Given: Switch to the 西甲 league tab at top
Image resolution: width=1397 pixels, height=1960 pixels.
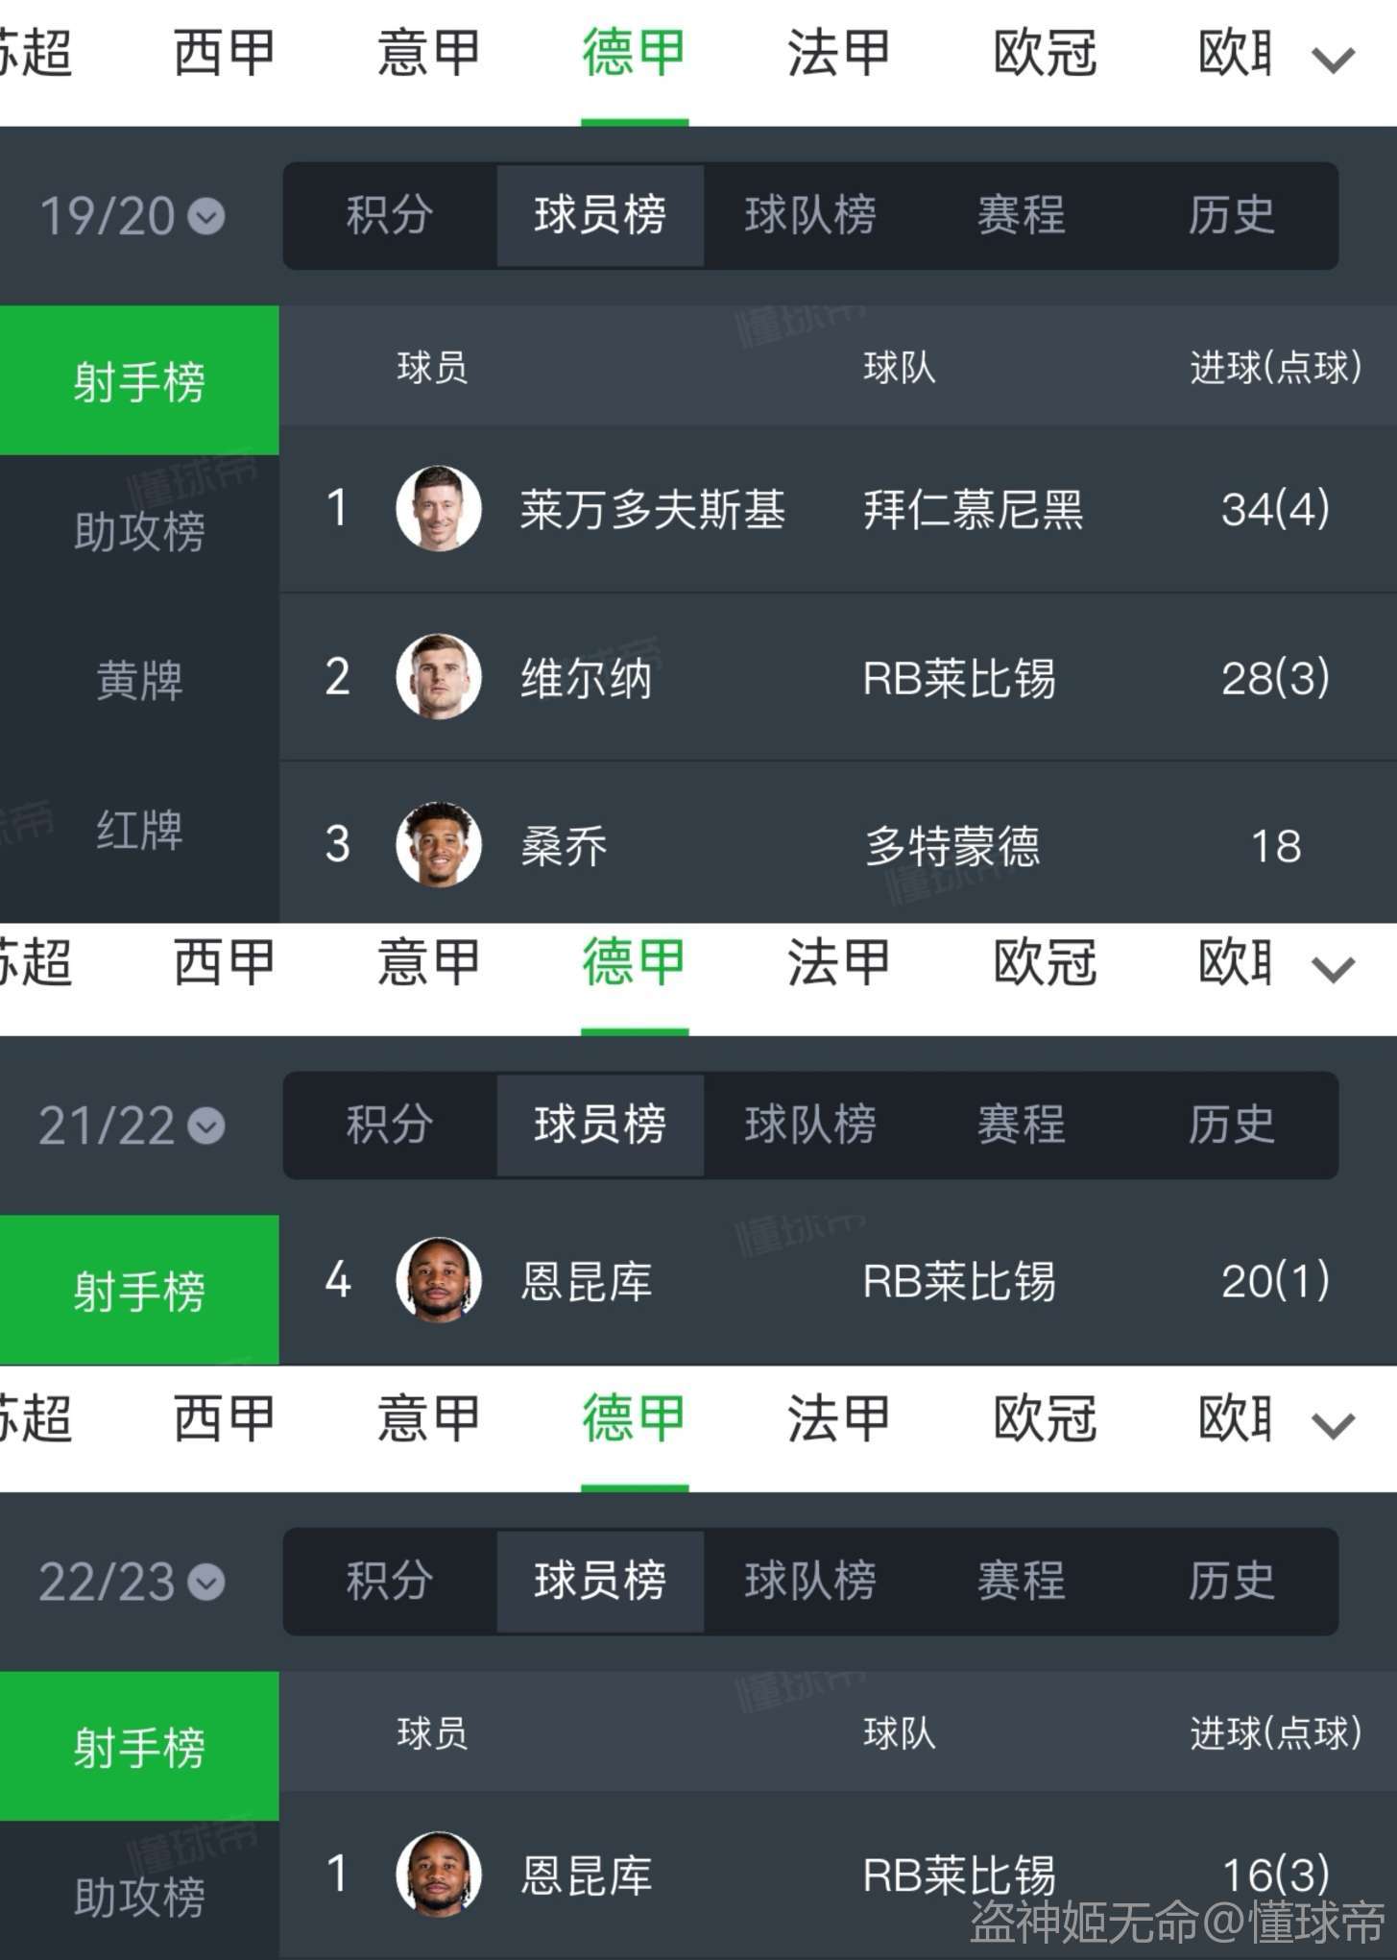Looking at the screenshot, I should tap(225, 53).
